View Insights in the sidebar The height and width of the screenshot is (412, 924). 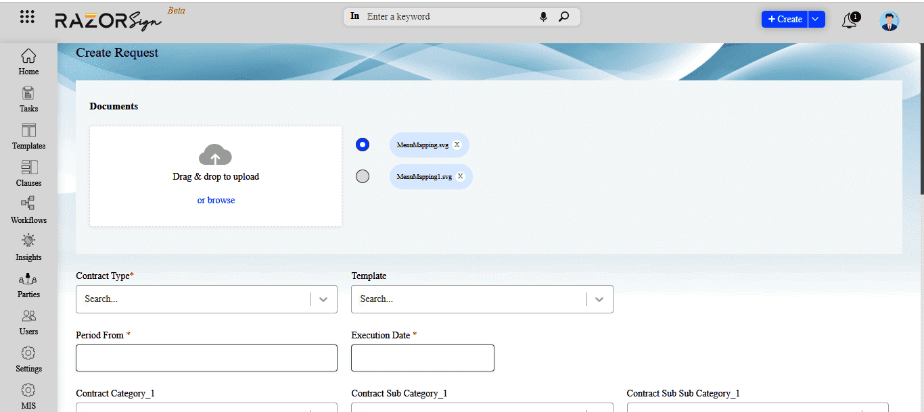28,247
